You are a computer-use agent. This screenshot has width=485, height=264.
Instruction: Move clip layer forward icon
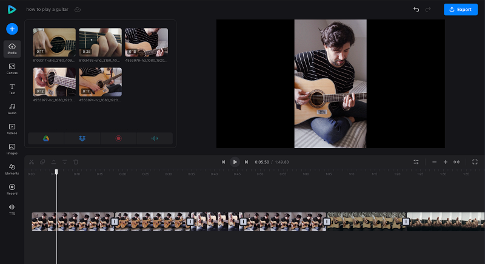pyautogui.click(x=53, y=162)
